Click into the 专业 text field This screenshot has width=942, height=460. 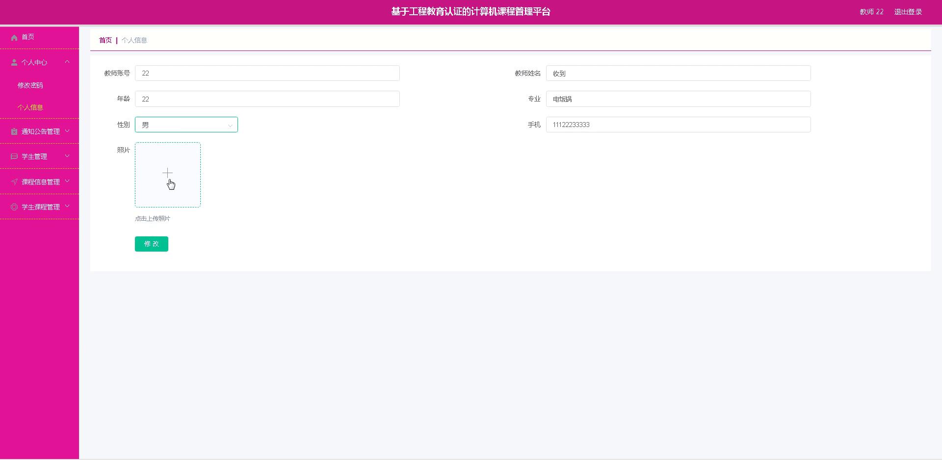[678, 99]
